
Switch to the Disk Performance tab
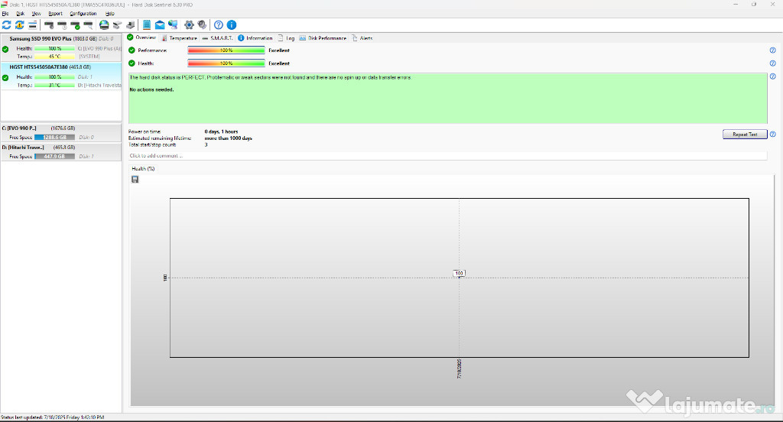point(323,38)
